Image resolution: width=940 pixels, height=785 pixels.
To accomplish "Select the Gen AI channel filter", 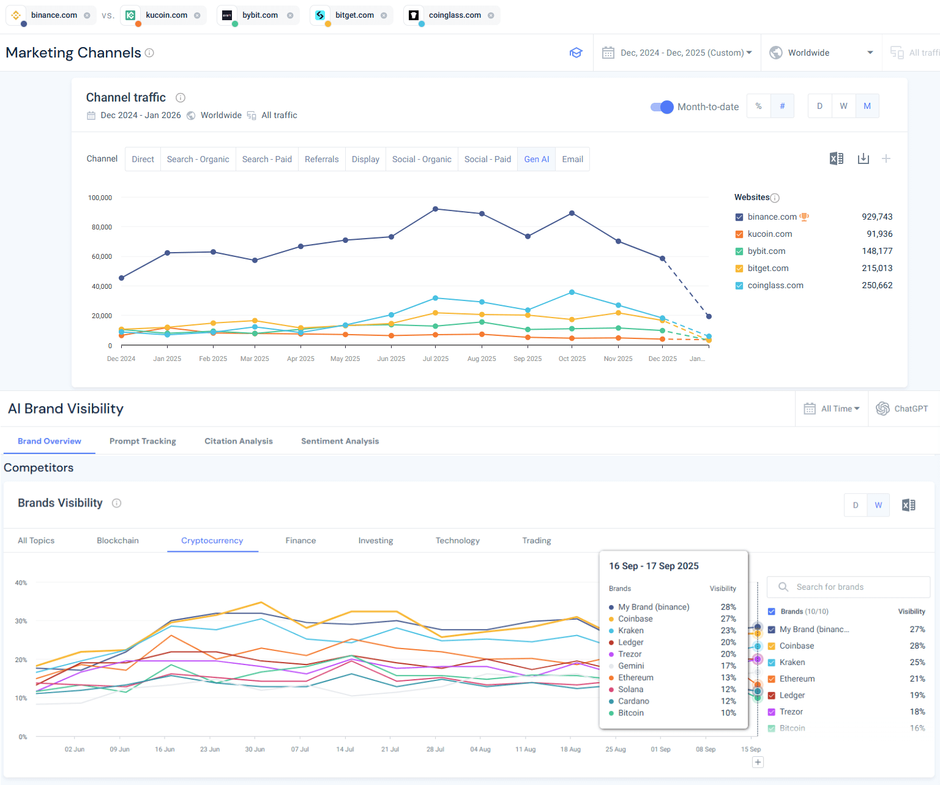I will click(536, 158).
